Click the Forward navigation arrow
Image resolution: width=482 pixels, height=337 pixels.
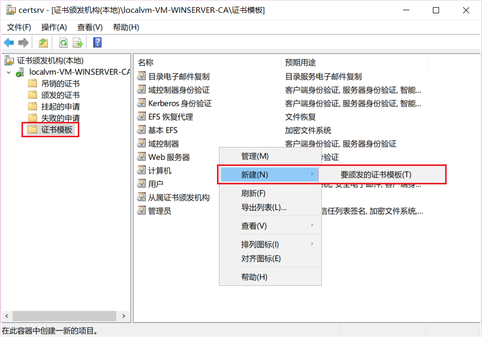pos(23,42)
